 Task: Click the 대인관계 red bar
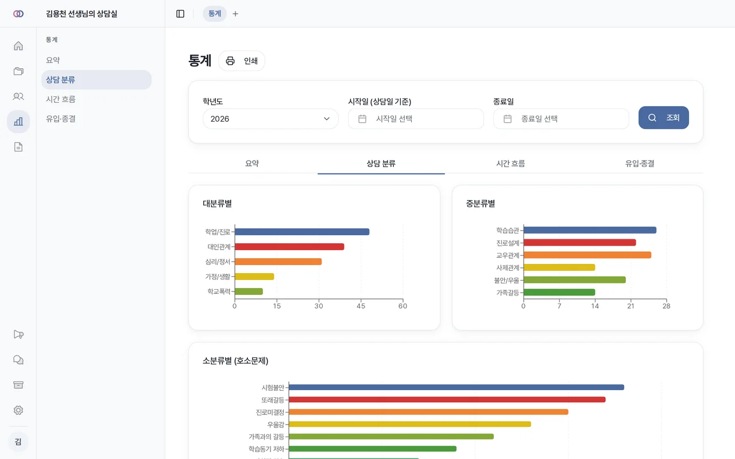pyautogui.click(x=289, y=247)
